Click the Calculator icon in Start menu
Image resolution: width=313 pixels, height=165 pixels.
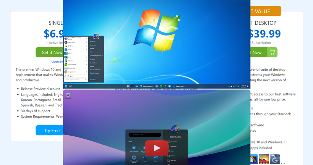[x=66, y=61]
